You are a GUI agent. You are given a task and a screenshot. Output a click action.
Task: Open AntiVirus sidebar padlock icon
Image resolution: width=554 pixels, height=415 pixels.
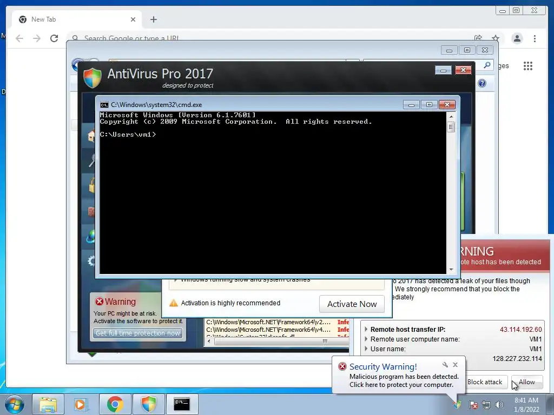click(x=91, y=185)
